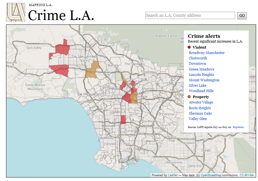258x181 pixels.
Task: Click the South Bay map label
Action: click(106, 137)
